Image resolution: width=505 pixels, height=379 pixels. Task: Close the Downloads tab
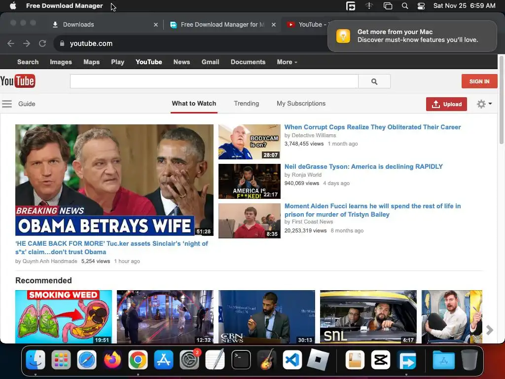pos(156,25)
